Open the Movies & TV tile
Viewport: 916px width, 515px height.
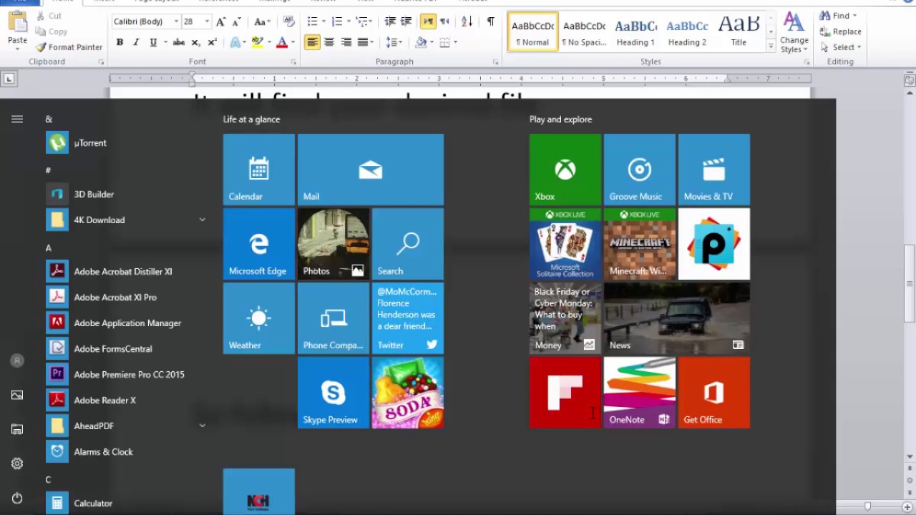pyautogui.click(x=713, y=170)
